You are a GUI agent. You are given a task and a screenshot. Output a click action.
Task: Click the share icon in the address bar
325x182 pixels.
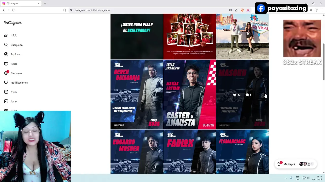click(236, 10)
